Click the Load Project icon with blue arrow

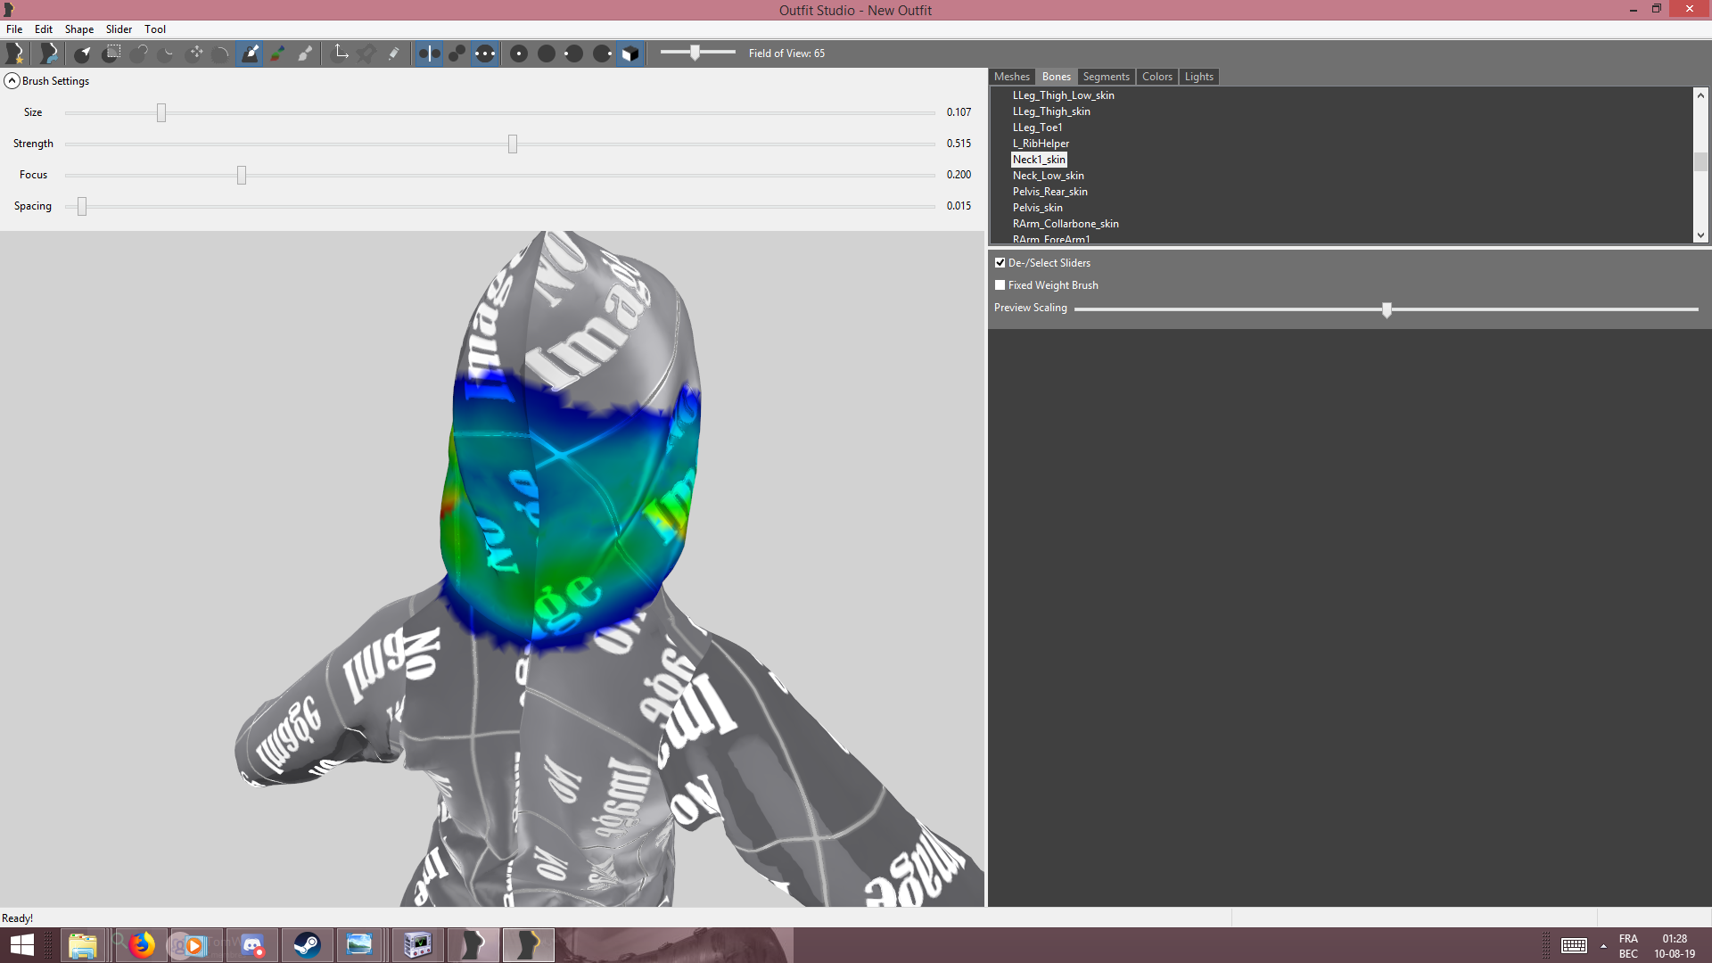[x=49, y=53]
